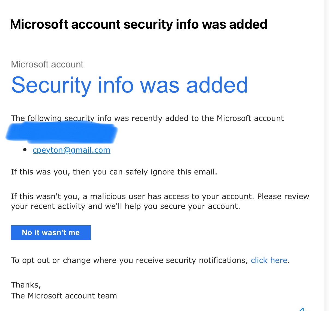This screenshot has width=329, height=311.
Task: Click the "No it wasn't me" button
Action: (51, 233)
